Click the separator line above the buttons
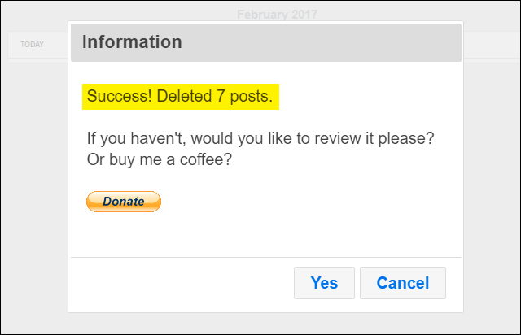Viewport: 521px width, 335px height. click(x=266, y=257)
